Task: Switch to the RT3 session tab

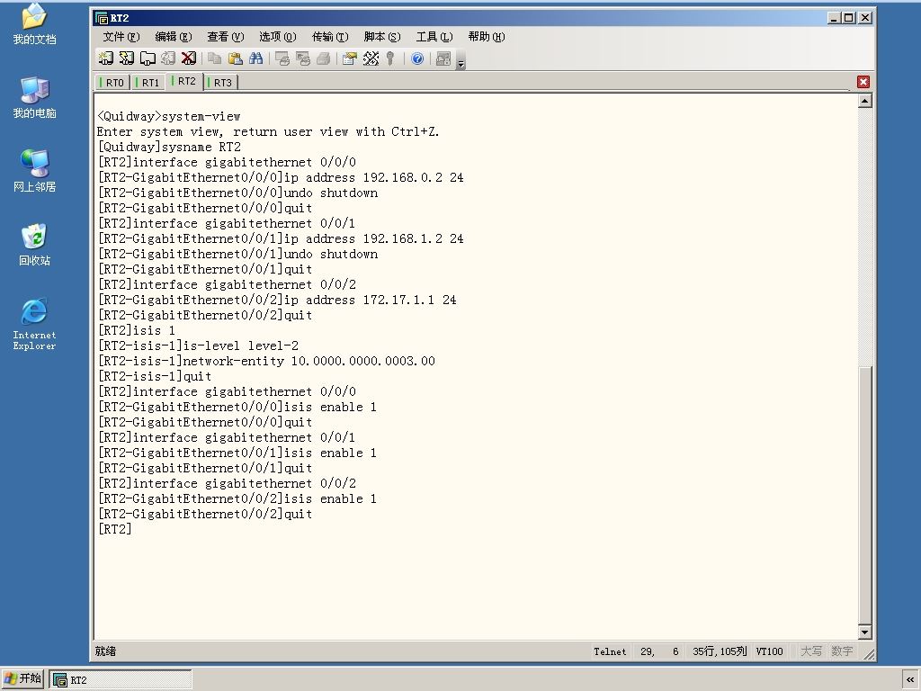Action: coord(220,83)
